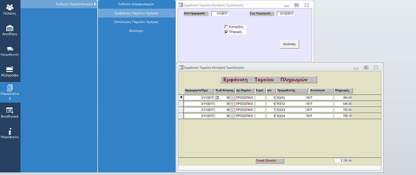Open the Αποθήκη warehouse icon
This screenshot has width=416, height=175.
tap(10, 30)
